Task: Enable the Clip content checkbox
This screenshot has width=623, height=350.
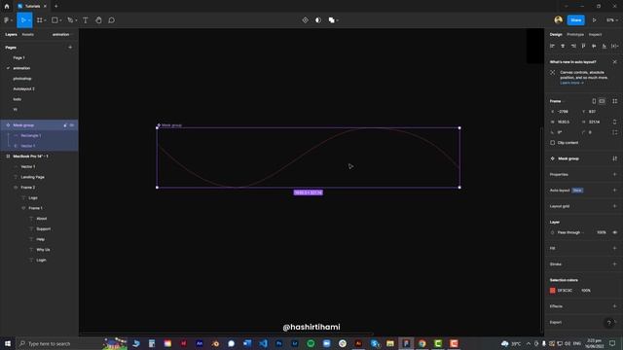Action: point(552,143)
